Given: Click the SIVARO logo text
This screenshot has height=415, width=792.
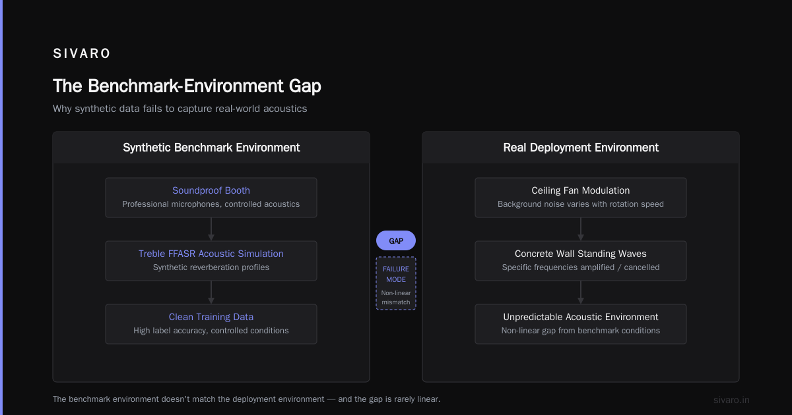Looking at the screenshot, I should pyautogui.click(x=82, y=54).
